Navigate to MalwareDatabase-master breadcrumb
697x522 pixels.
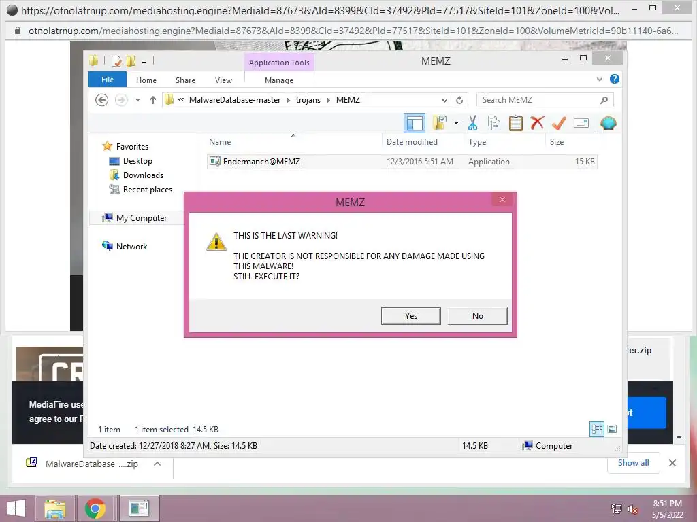tap(235, 100)
